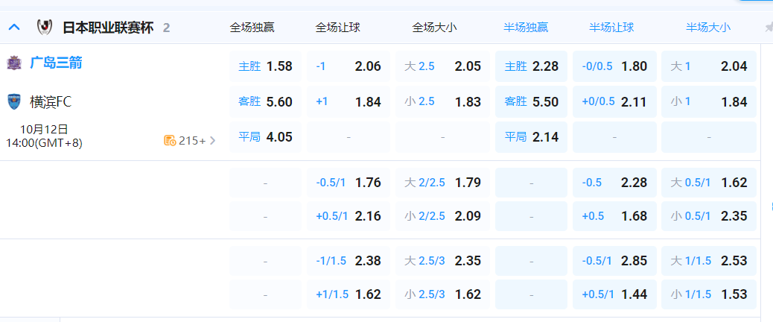The image size is (773, 322).
Task: Click the 广岛三箭 team crest icon
Action: [x=14, y=63]
